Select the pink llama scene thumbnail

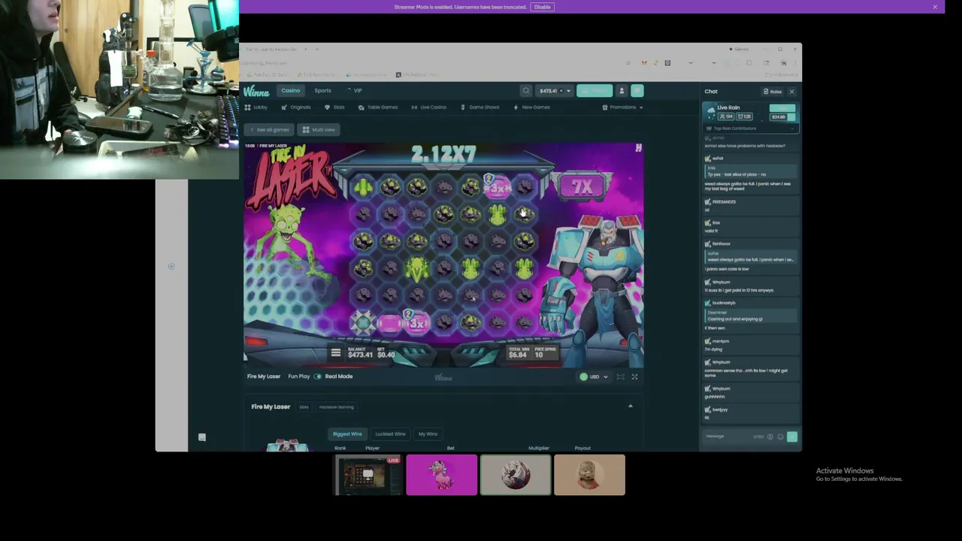pos(442,475)
